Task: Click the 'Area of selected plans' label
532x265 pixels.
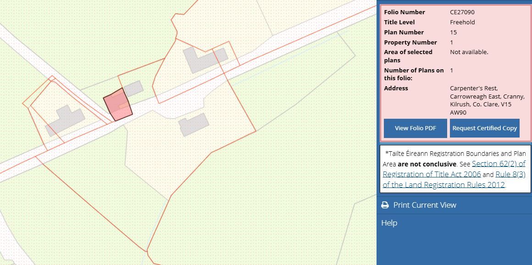Action: tap(408, 56)
